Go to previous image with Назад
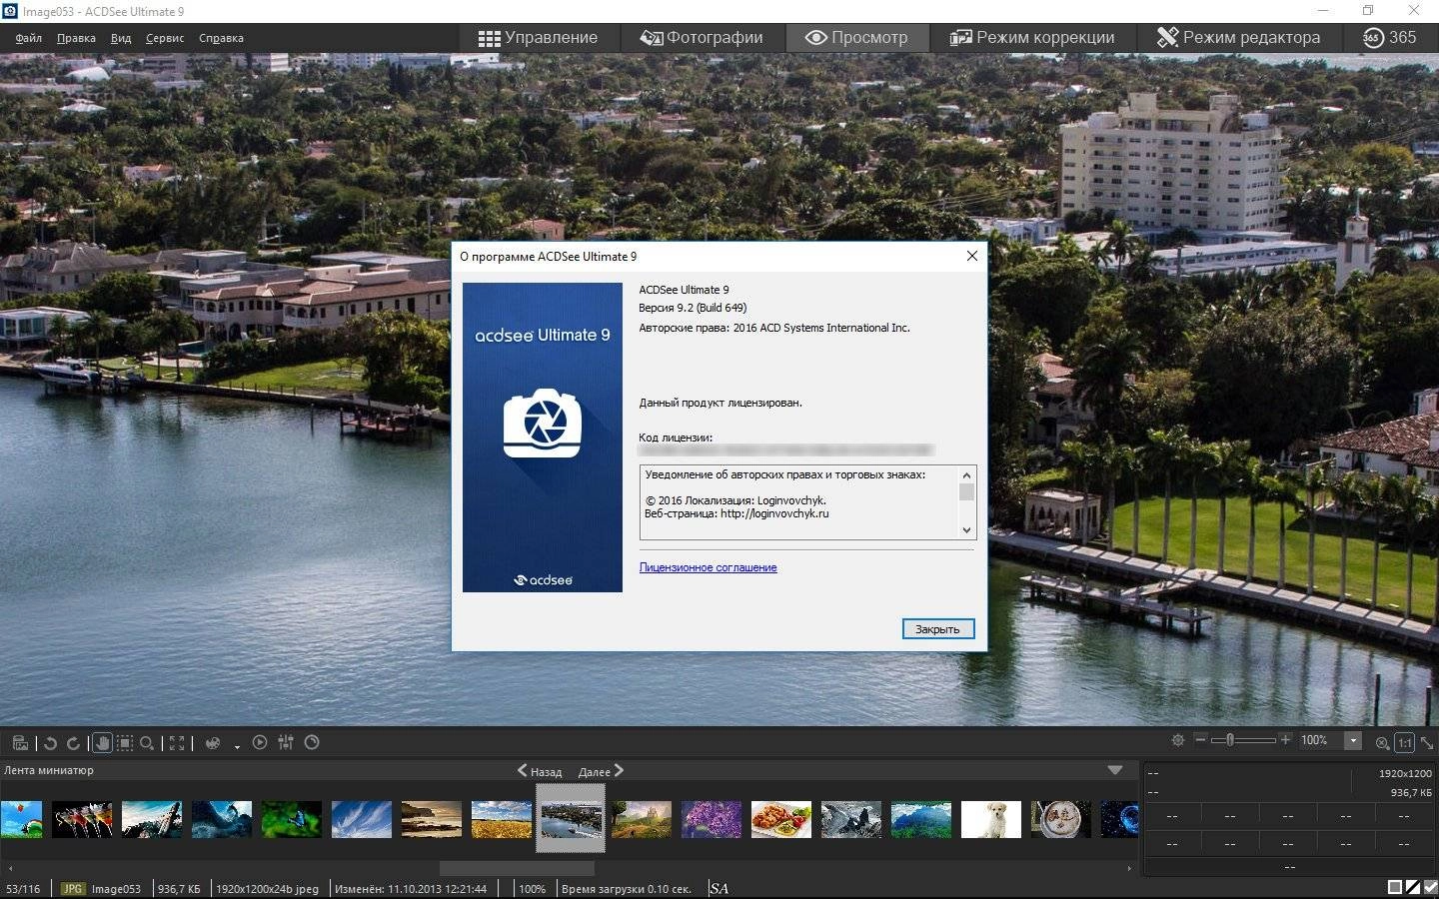Image resolution: width=1439 pixels, height=899 pixels. pos(539,771)
